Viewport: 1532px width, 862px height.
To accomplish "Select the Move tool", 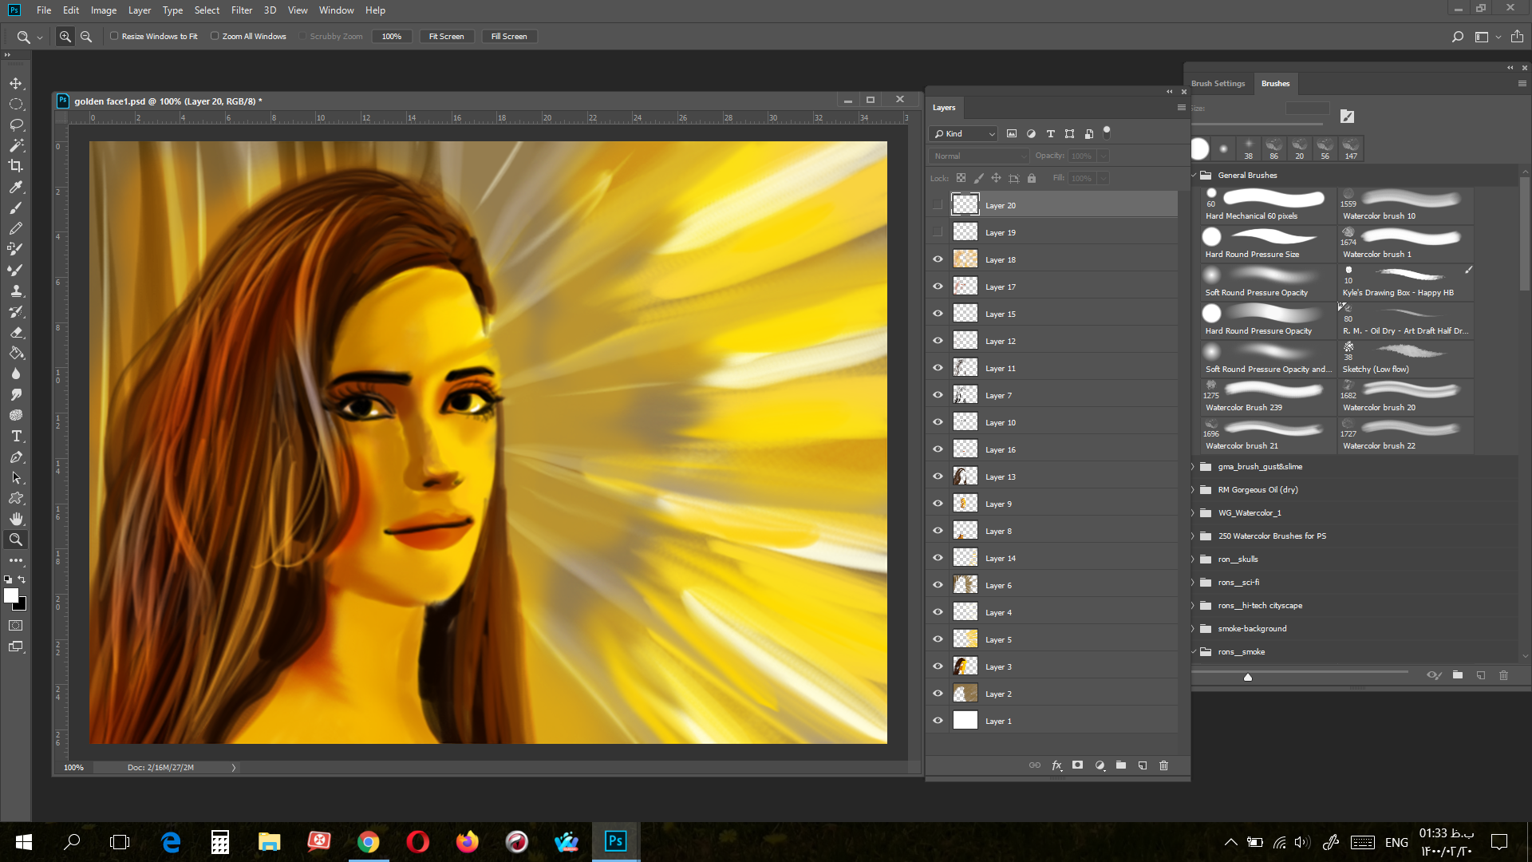I will coord(16,83).
